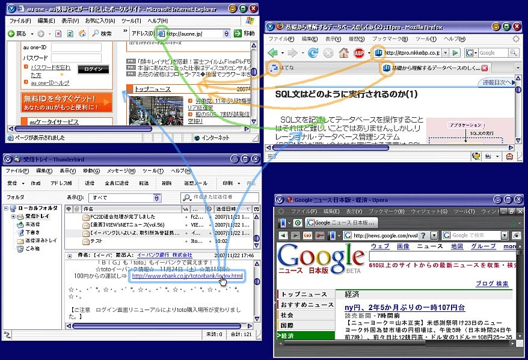The height and width of the screenshot is (360, 528).
Task: Click the 全員に返信 button in Thunderbird
Action: pyautogui.click(x=117, y=183)
